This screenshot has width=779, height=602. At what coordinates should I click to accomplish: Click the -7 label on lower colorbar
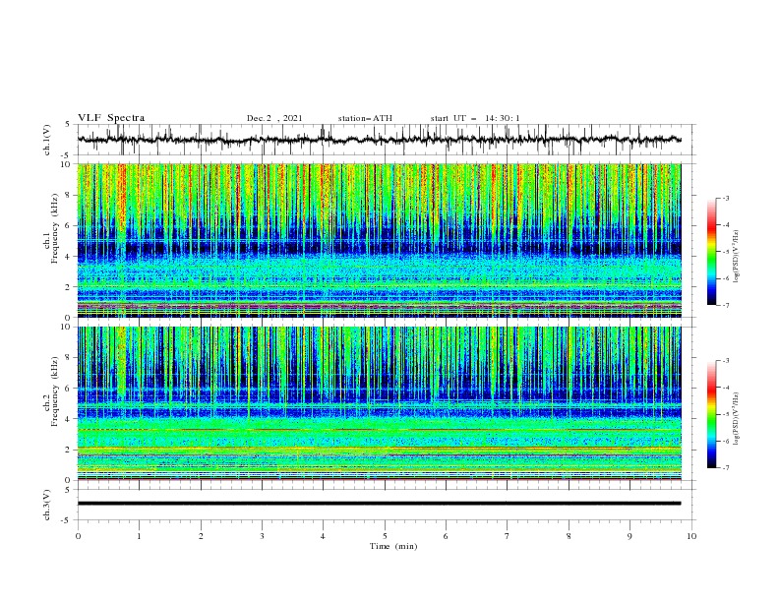click(x=725, y=467)
